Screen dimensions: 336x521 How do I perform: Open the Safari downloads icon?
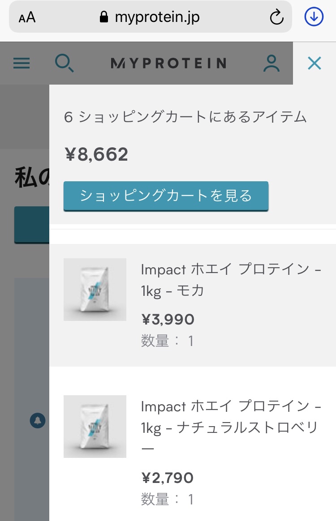[x=314, y=17]
